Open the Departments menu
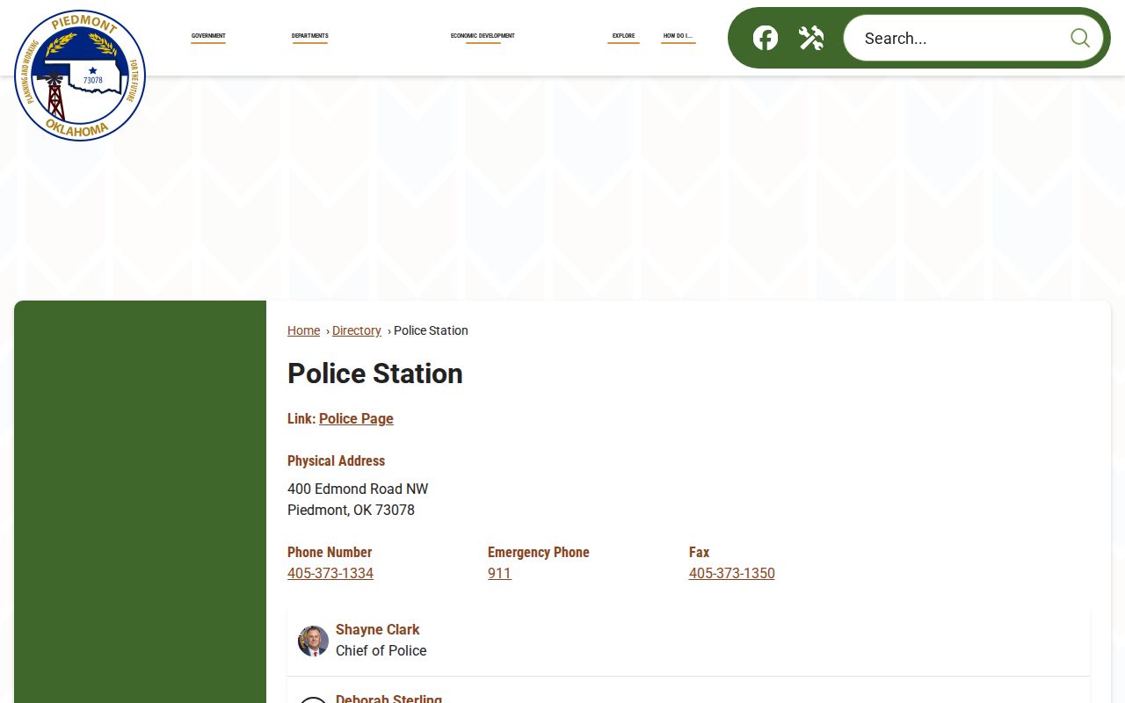 click(310, 37)
